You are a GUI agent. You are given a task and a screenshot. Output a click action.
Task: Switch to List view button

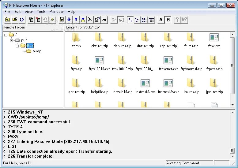pos(144,20)
